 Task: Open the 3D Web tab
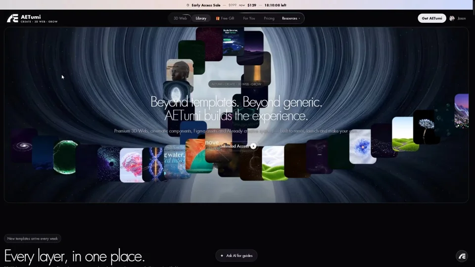coord(180,18)
